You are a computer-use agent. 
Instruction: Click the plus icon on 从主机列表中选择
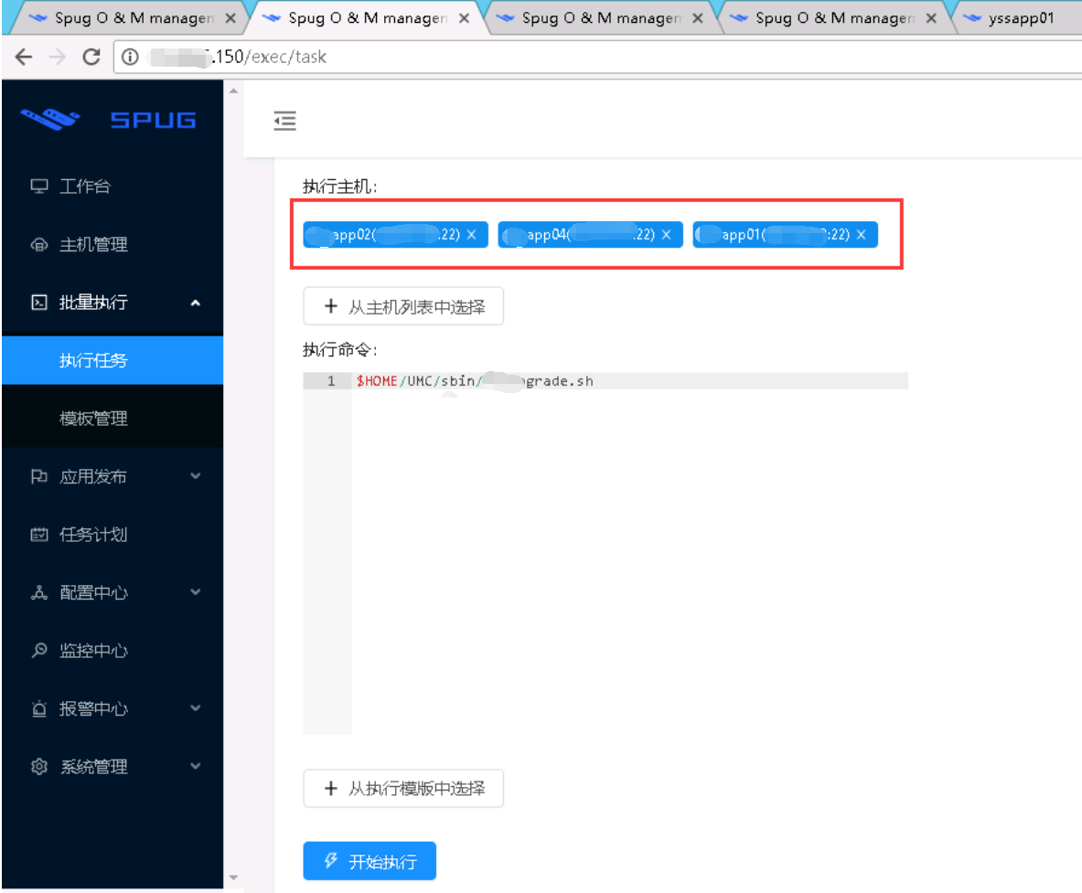(330, 306)
